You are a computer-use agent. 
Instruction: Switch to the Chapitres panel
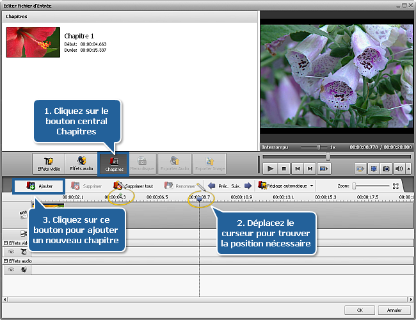click(x=113, y=163)
